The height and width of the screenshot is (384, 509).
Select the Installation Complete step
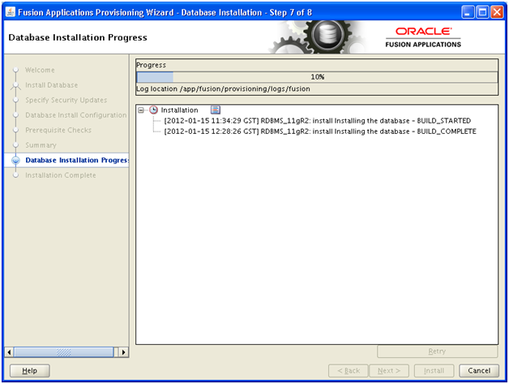tap(61, 175)
